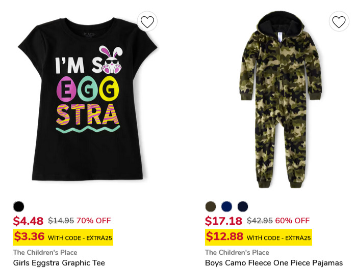Click the $3.36 EXTRA25 code banner
This screenshot has width=355, height=270.
(x=63, y=237)
